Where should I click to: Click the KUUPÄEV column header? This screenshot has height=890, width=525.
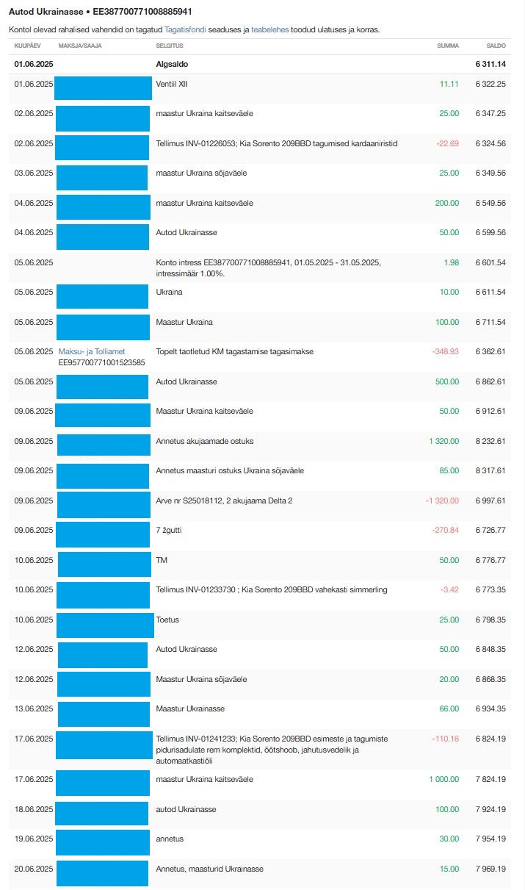[29, 46]
